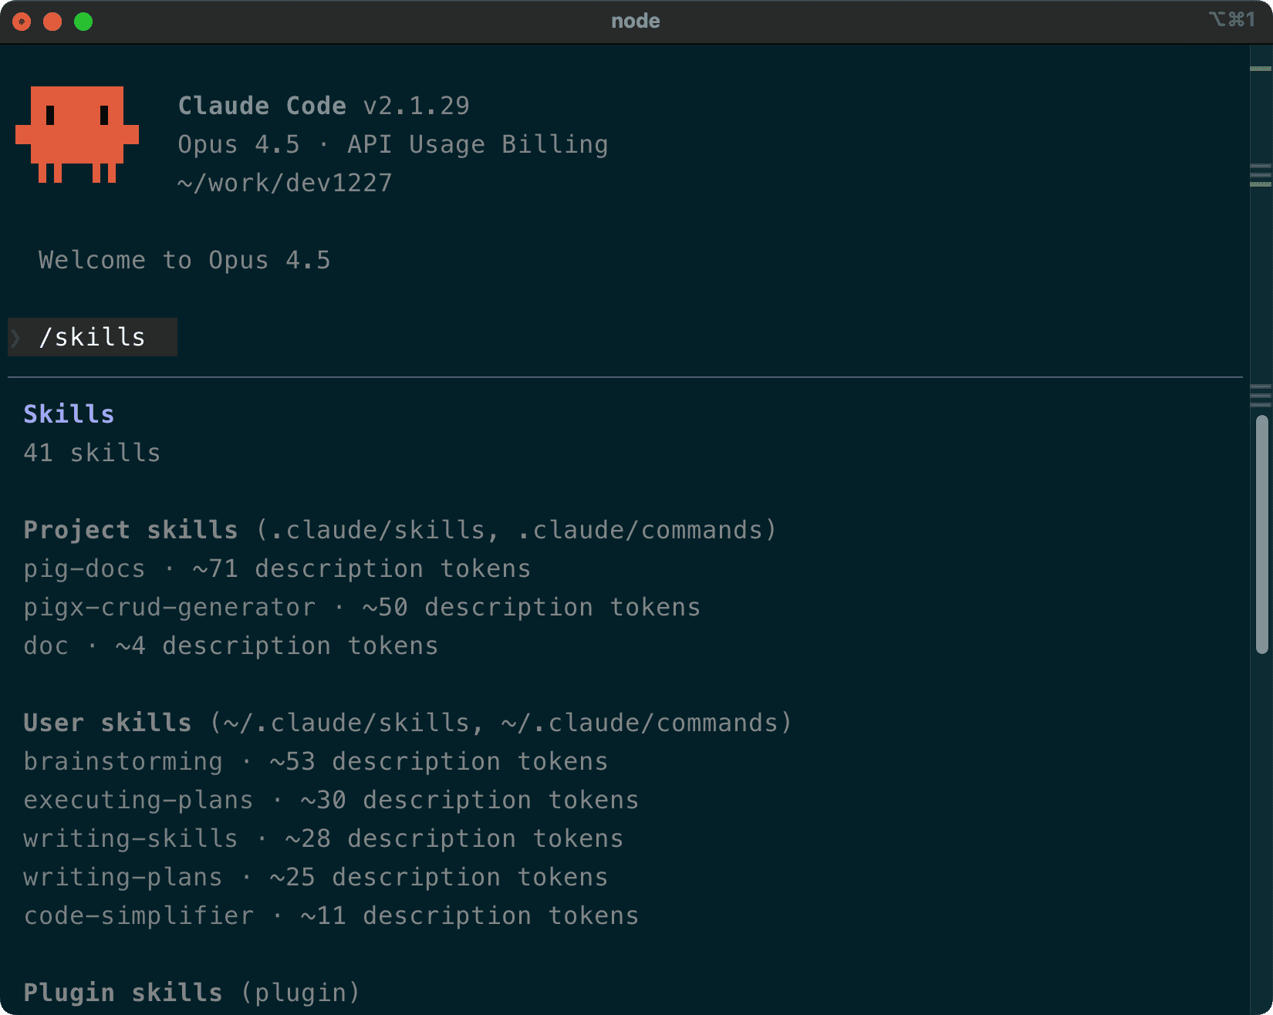Click the vertical scrollbar thumb
This screenshot has width=1273, height=1015.
pyautogui.click(x=1262, y=534)
